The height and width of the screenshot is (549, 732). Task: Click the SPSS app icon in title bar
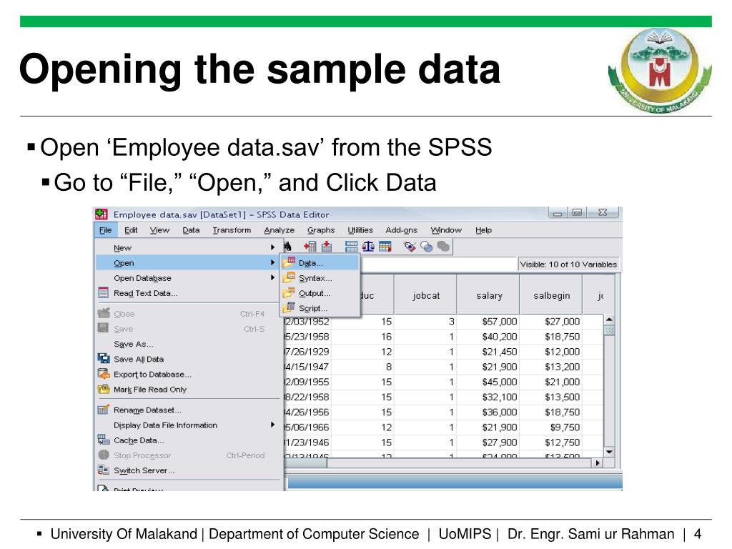click(102, 214)
